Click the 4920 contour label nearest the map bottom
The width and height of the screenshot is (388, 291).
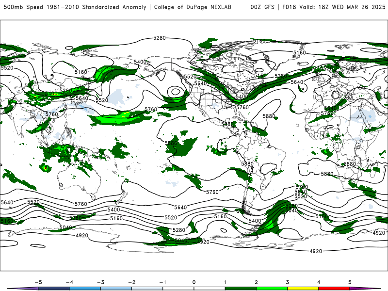click(316, 251)
